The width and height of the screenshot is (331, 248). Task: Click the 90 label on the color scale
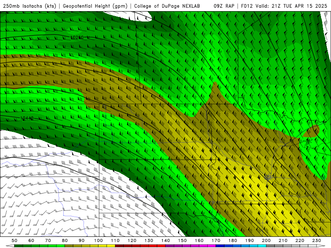pos(82,241)
